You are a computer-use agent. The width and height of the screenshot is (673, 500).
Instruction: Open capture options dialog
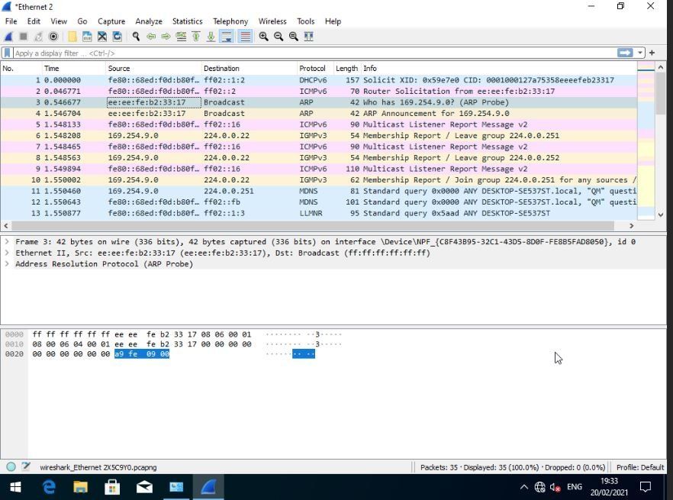[x=53, y=37]
